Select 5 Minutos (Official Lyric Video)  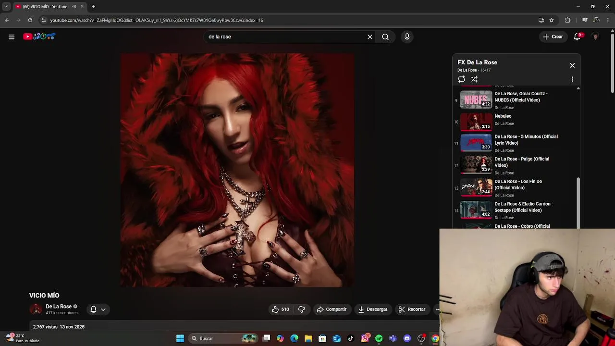pyautogui.click(x=526, y=140)
